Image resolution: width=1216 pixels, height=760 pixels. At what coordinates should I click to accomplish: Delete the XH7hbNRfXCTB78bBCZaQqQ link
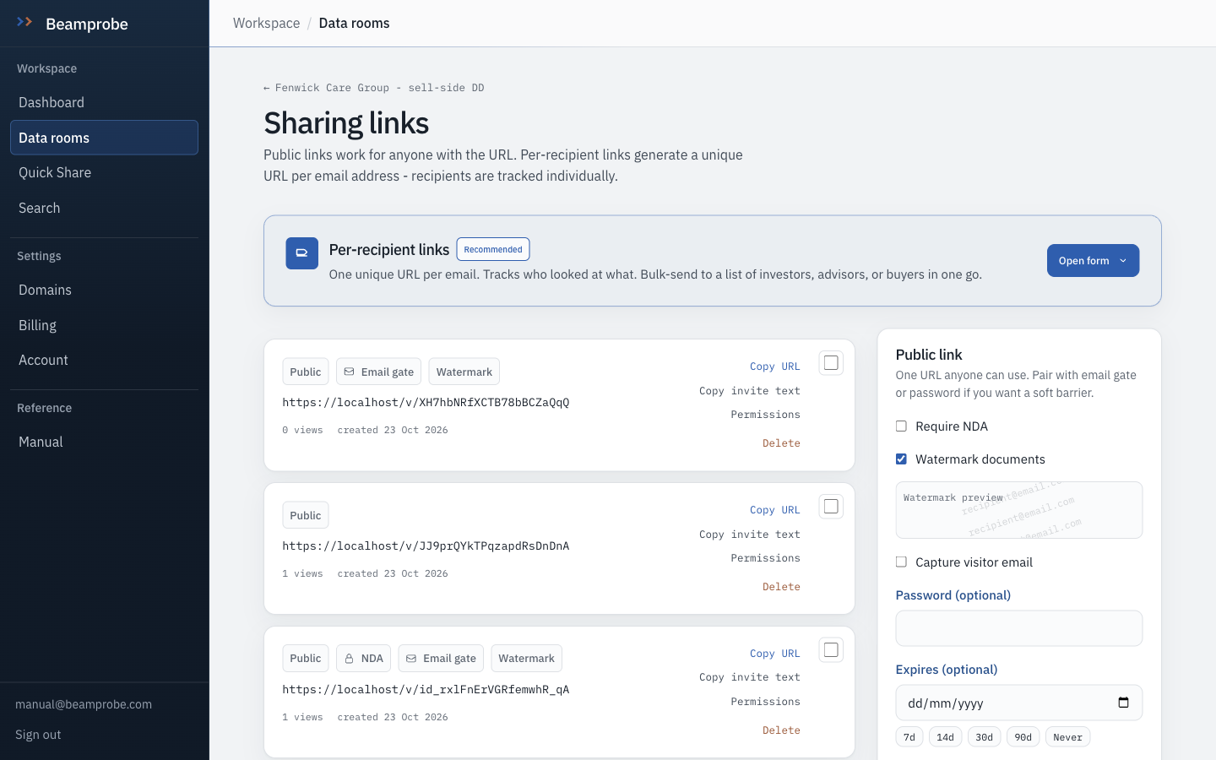coord(781,443)
